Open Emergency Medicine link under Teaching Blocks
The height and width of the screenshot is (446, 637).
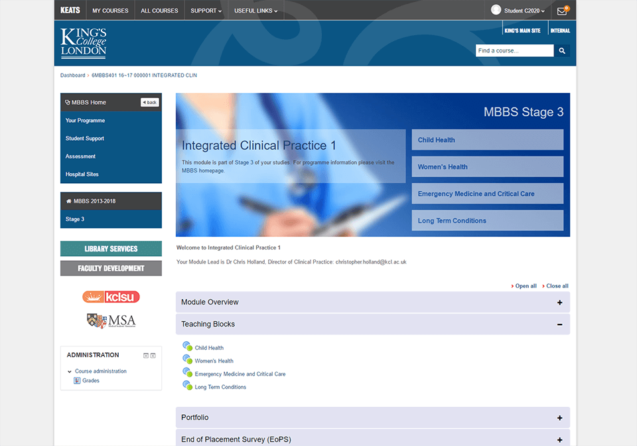point(240,374)
